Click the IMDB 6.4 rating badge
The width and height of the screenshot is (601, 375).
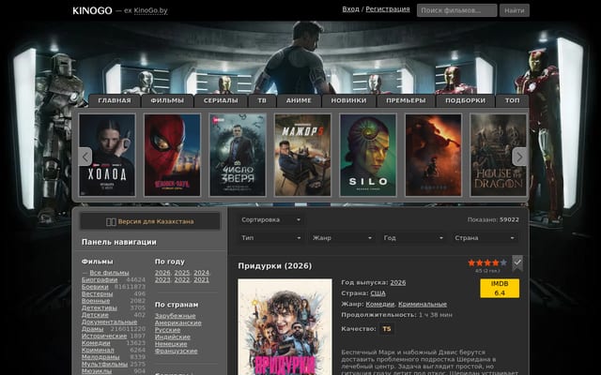[x=500, y=288]
